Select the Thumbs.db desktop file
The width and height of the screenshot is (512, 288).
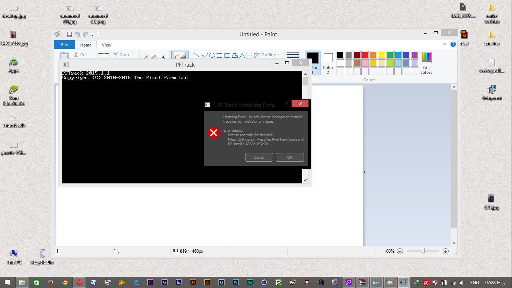click(x=14, y=120)
